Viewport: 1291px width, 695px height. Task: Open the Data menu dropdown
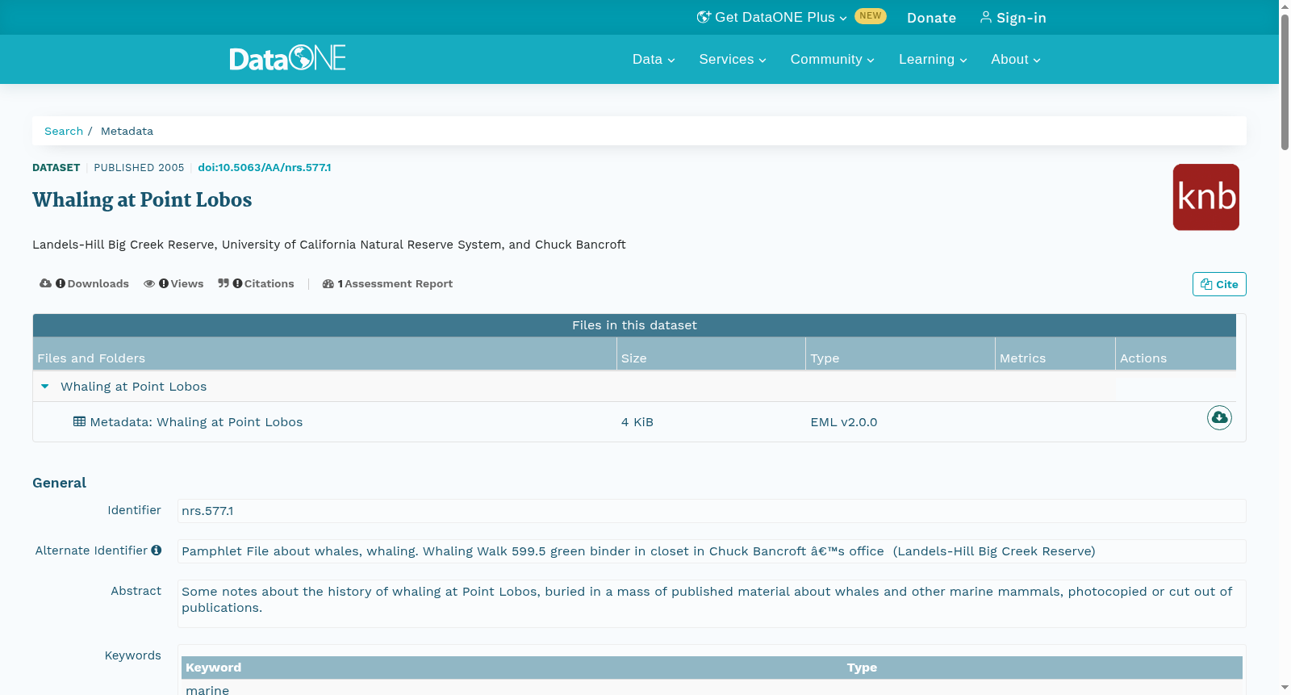point(654,59)
